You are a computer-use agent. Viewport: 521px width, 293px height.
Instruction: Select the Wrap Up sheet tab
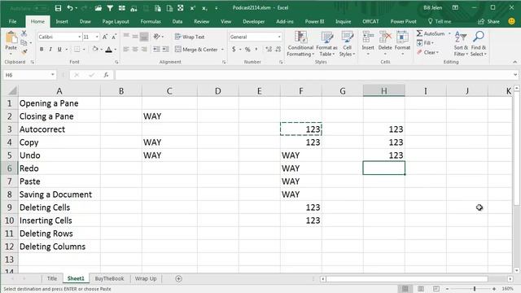coord(146,278)
